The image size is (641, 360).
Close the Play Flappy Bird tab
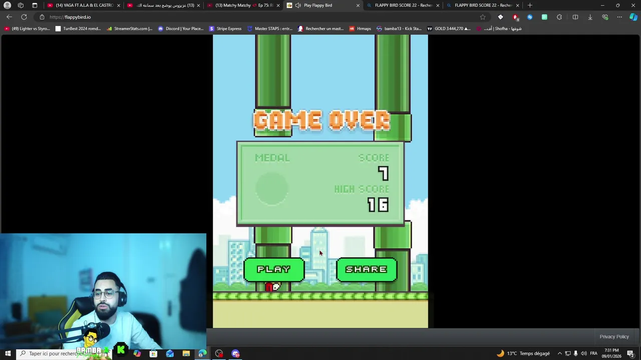[x=358, y=5]
